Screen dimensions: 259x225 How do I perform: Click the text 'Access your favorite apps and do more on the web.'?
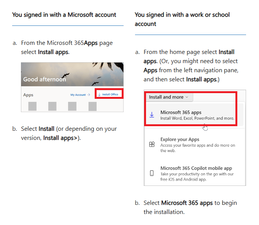(x=197, y=148)
